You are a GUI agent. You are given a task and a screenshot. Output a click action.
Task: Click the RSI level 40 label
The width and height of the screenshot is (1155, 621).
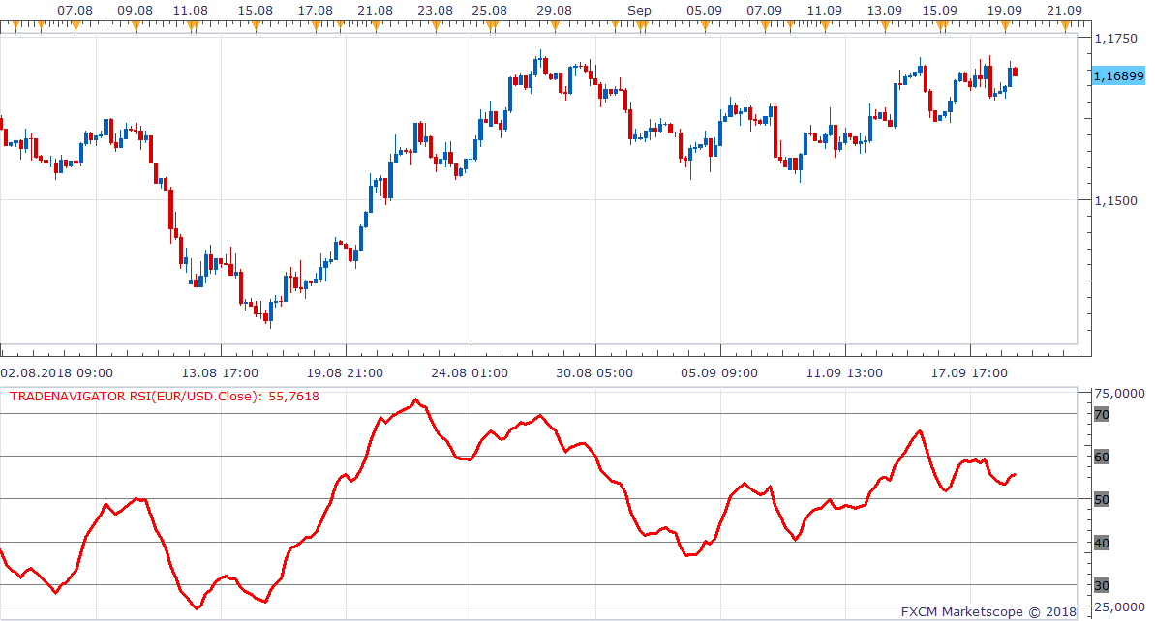tap(1101, 543)
